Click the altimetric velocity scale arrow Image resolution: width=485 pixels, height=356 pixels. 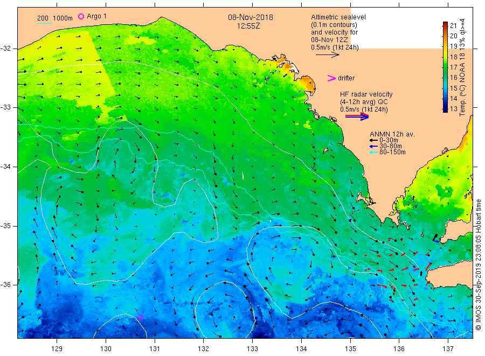coord(327,55)
